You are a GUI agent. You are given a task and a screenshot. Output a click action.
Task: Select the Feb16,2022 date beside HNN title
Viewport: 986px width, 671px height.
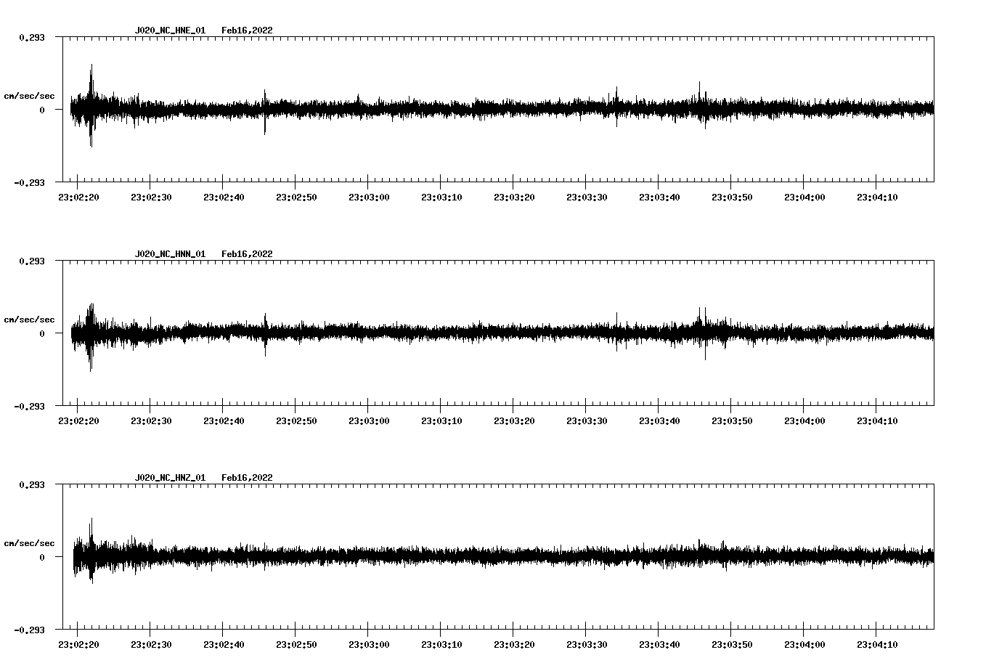247,254
